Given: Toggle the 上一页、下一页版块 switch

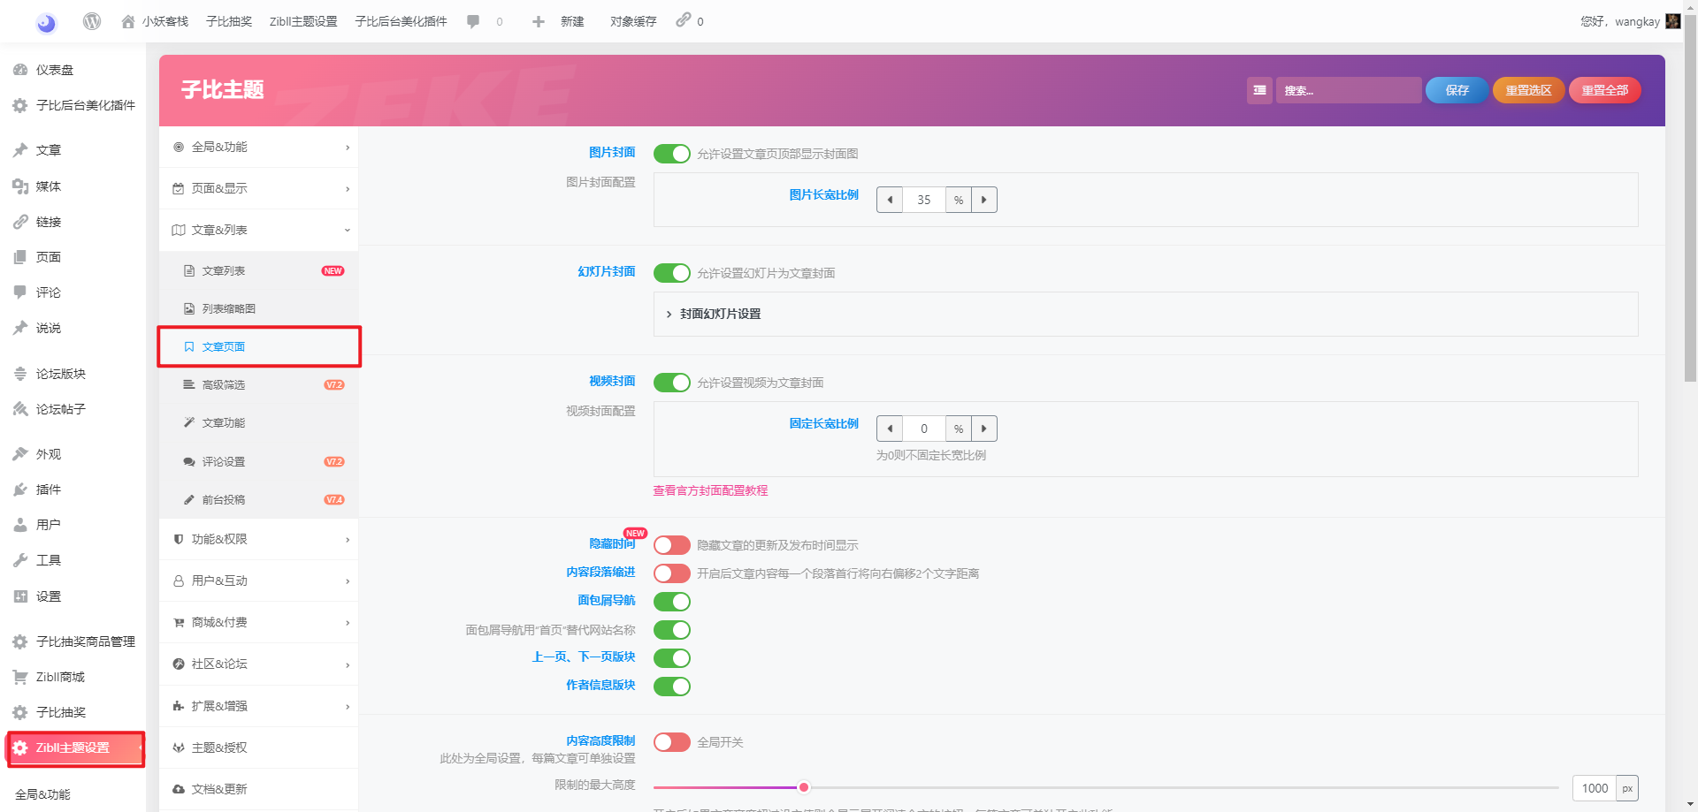Looking at the screenshot, I should (x=672, y=658).
